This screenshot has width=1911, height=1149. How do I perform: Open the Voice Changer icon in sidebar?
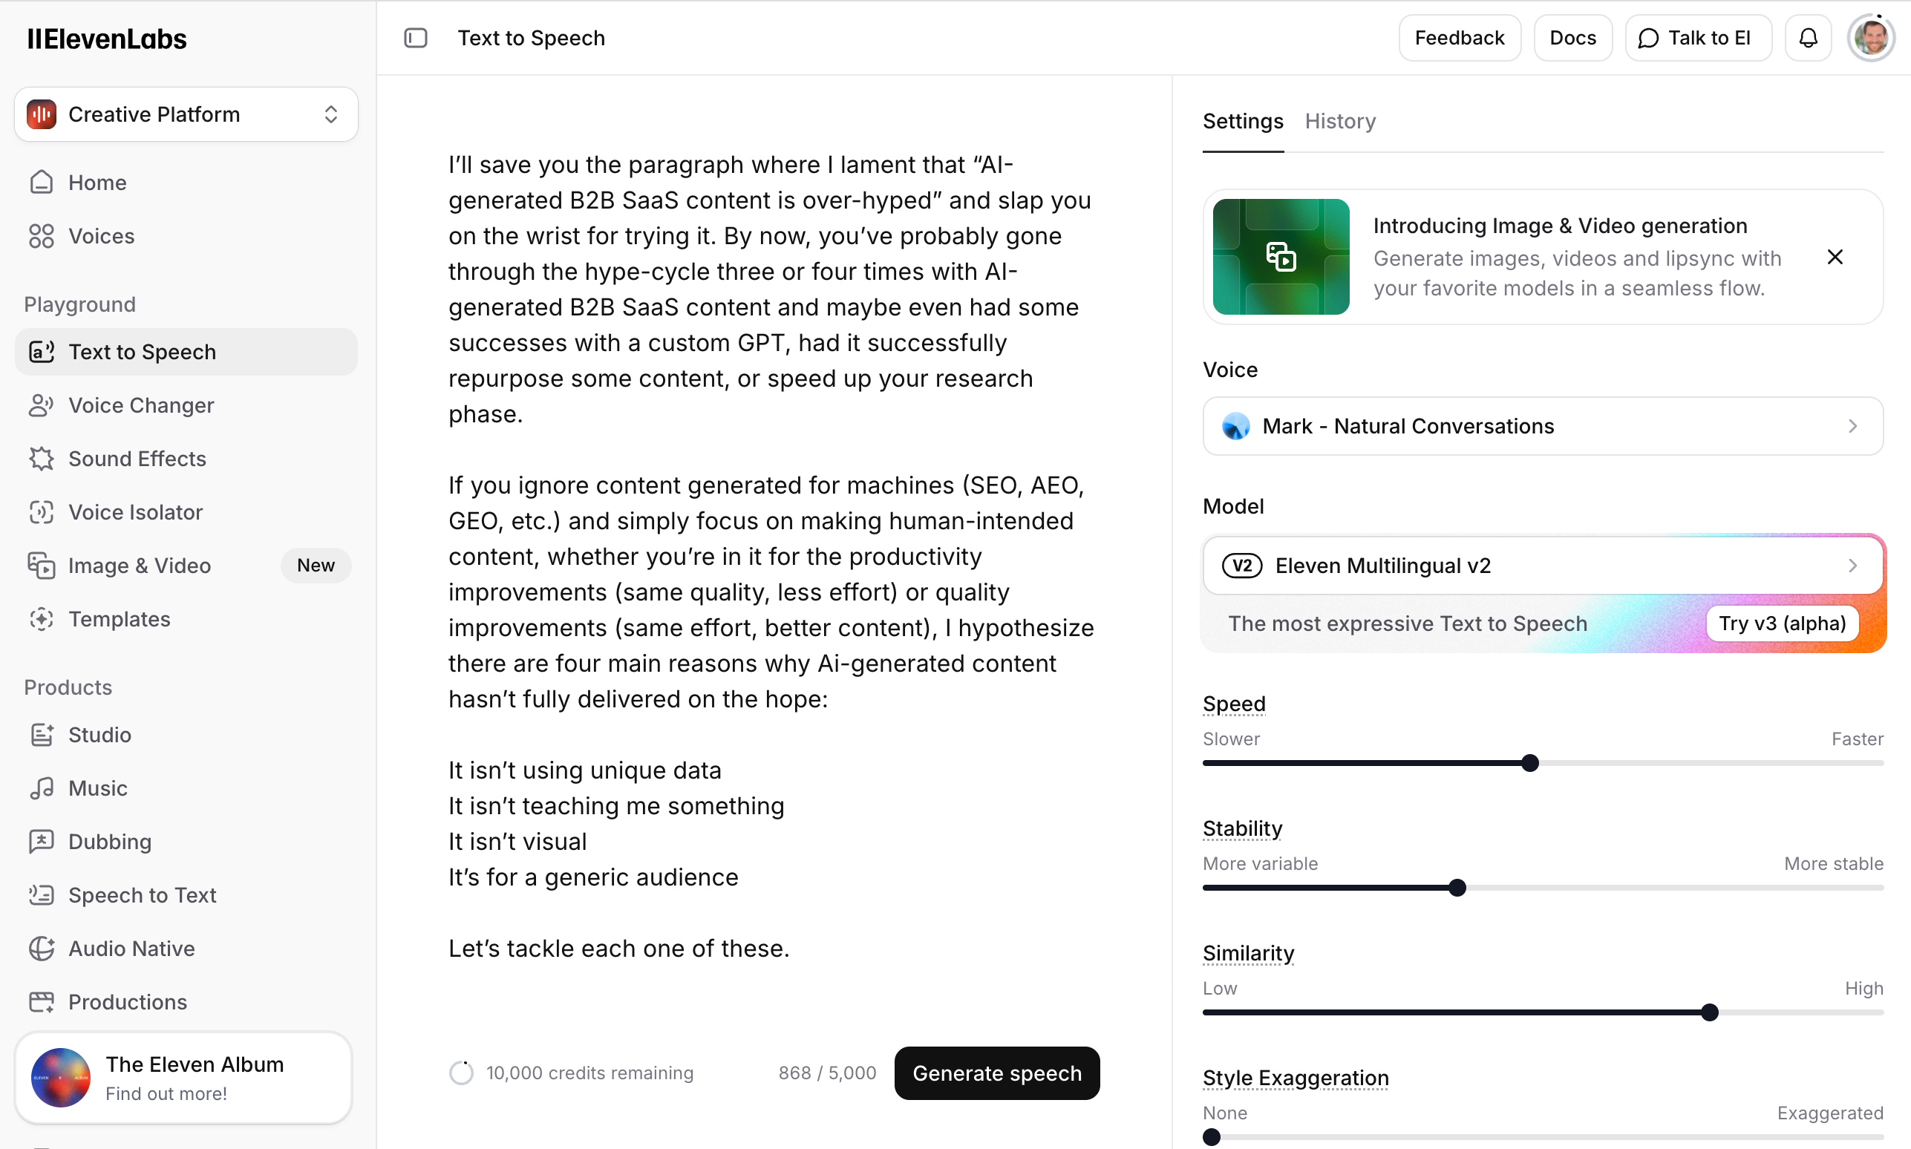[x=41, y=405]
